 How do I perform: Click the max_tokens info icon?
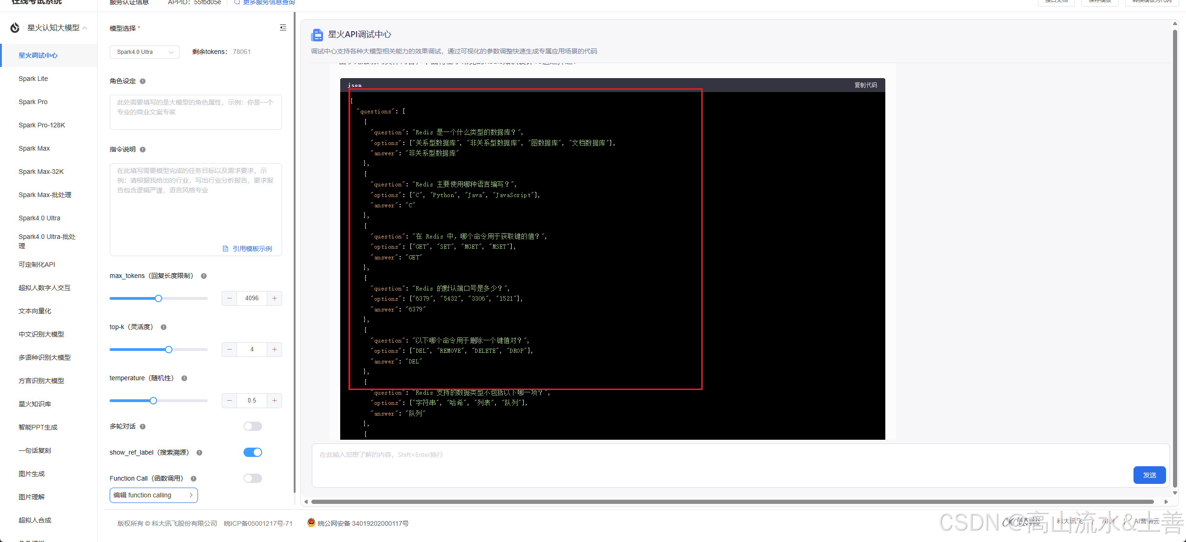203,276
